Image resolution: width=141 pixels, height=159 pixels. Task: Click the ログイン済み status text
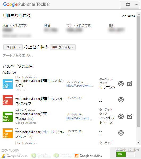click(x=10, y=150)
